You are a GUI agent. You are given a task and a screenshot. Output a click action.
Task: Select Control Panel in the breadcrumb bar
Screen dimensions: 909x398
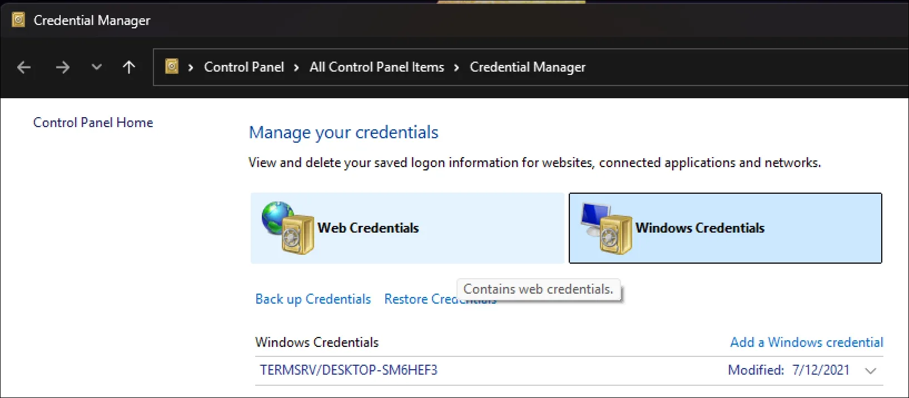coord(244,67)
